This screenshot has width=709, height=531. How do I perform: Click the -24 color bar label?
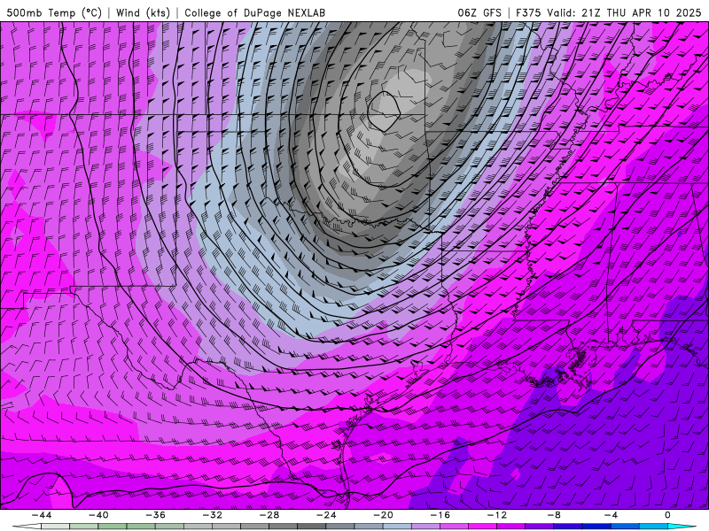pos(326,515)
